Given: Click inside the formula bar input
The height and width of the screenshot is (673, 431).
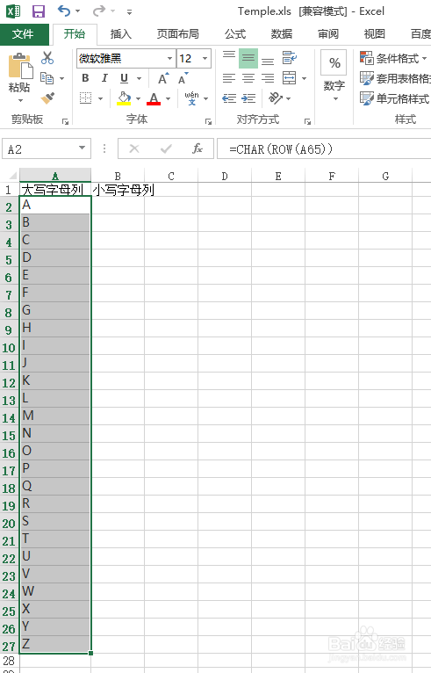Looking at the screenshot, I should pyautogui.click(x=326, y=149).
